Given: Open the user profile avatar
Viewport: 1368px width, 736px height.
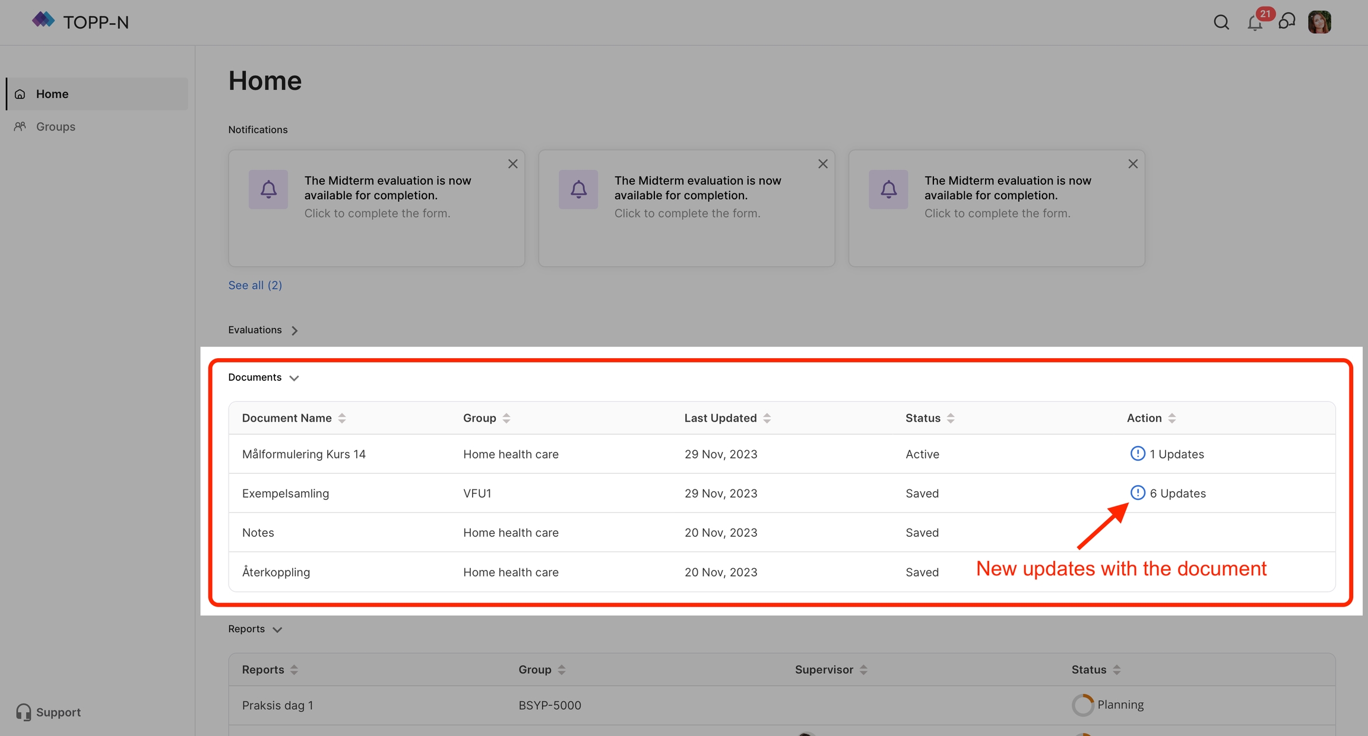Looking at the screenshot, I should (x=1319, y=23).
